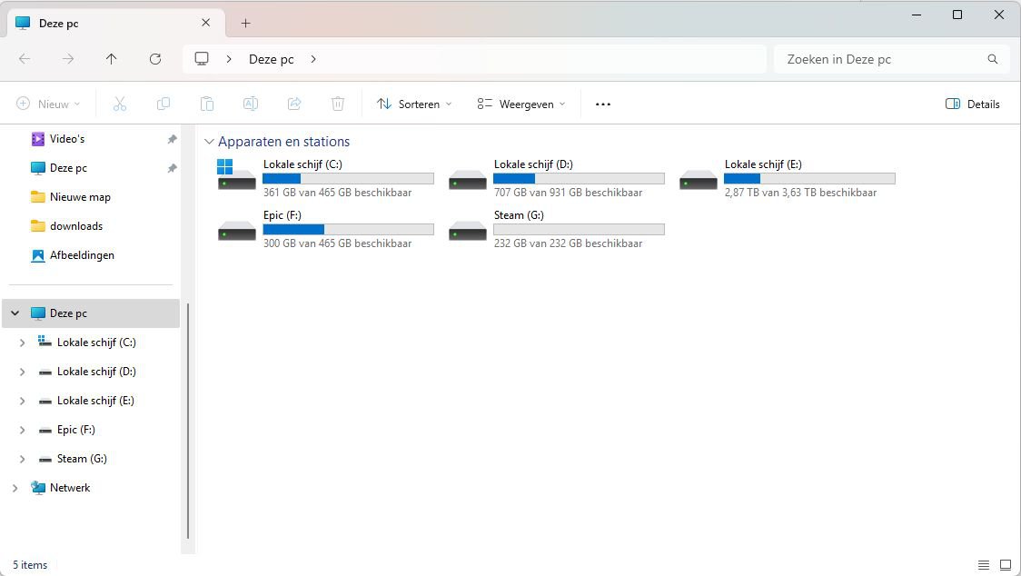Image resolution: width=1021 pixels, height=576 pixels.
Task: Expand Netwerk in tree
Action: click(15, 488)
